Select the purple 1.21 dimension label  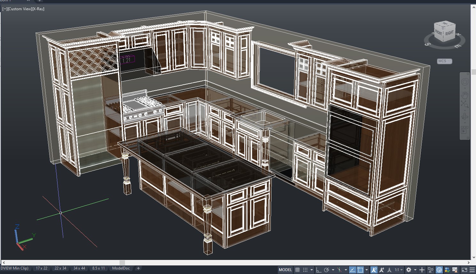(127, 59)
